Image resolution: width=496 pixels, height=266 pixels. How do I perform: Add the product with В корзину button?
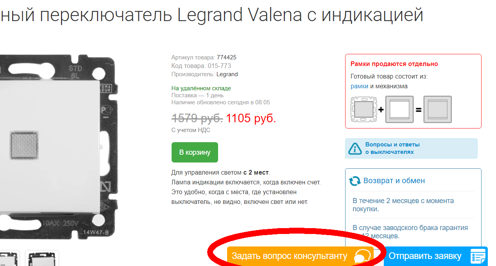coord(195,152)
